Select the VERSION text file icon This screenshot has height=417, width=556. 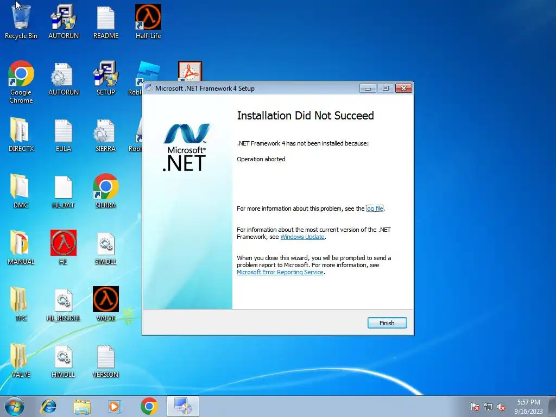pyautogui.click(x=106, y=361)
